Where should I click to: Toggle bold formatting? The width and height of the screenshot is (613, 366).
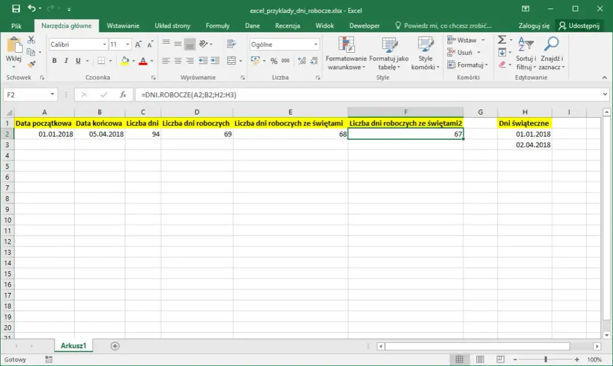pos(54,61)
